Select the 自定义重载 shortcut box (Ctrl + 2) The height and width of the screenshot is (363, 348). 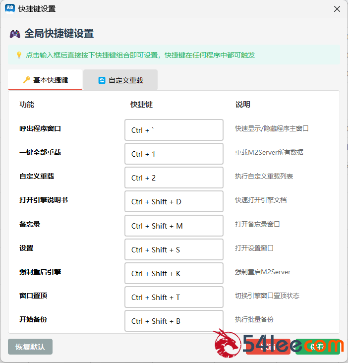[174, 178]
